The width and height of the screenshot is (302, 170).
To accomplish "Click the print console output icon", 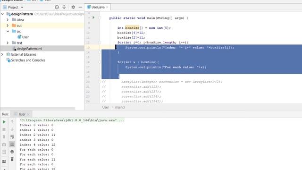I will (12, 152).
